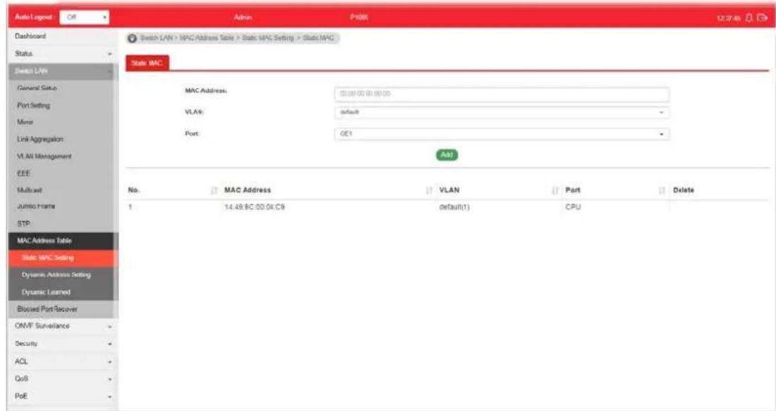
Task: Open the Auto Logout dropdown
Action: [x=85, y=18]
